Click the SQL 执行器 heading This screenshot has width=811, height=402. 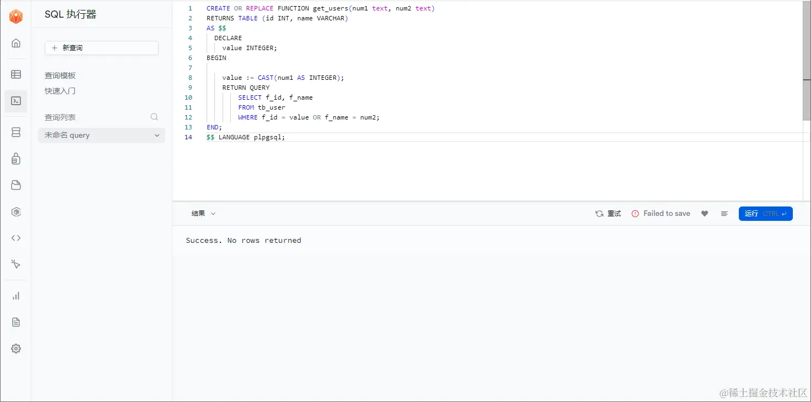[71, 15]
